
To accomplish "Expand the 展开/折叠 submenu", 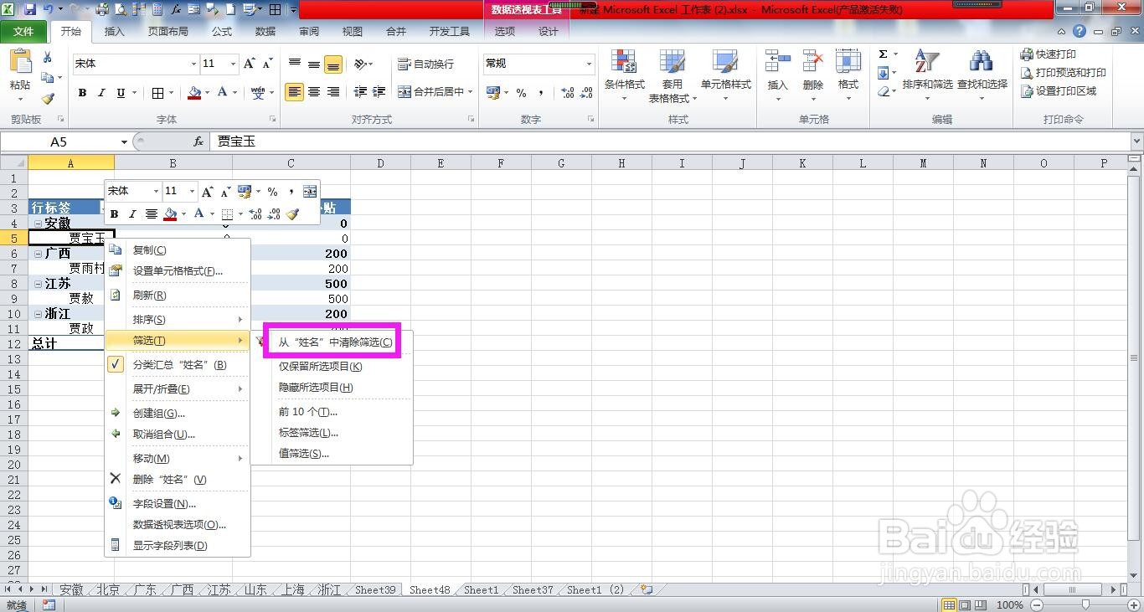I will [178, 389].
